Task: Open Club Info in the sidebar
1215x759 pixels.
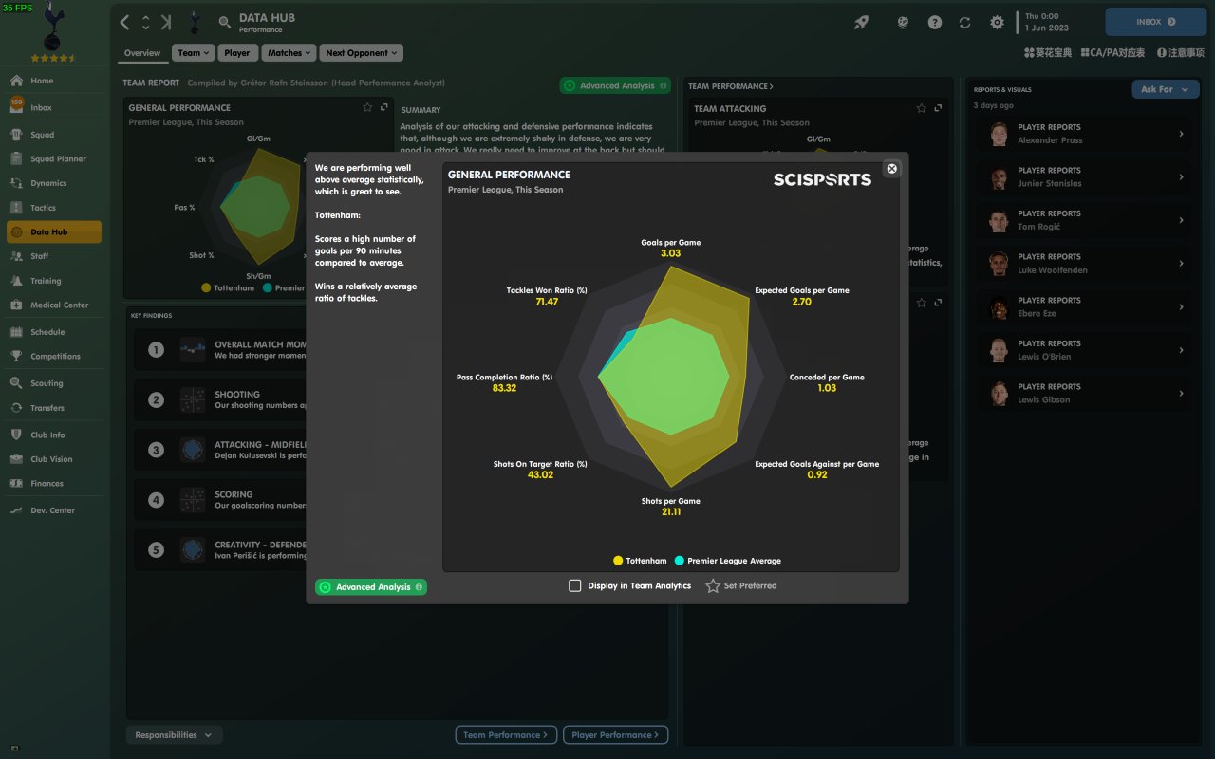Action: (54, 435)
